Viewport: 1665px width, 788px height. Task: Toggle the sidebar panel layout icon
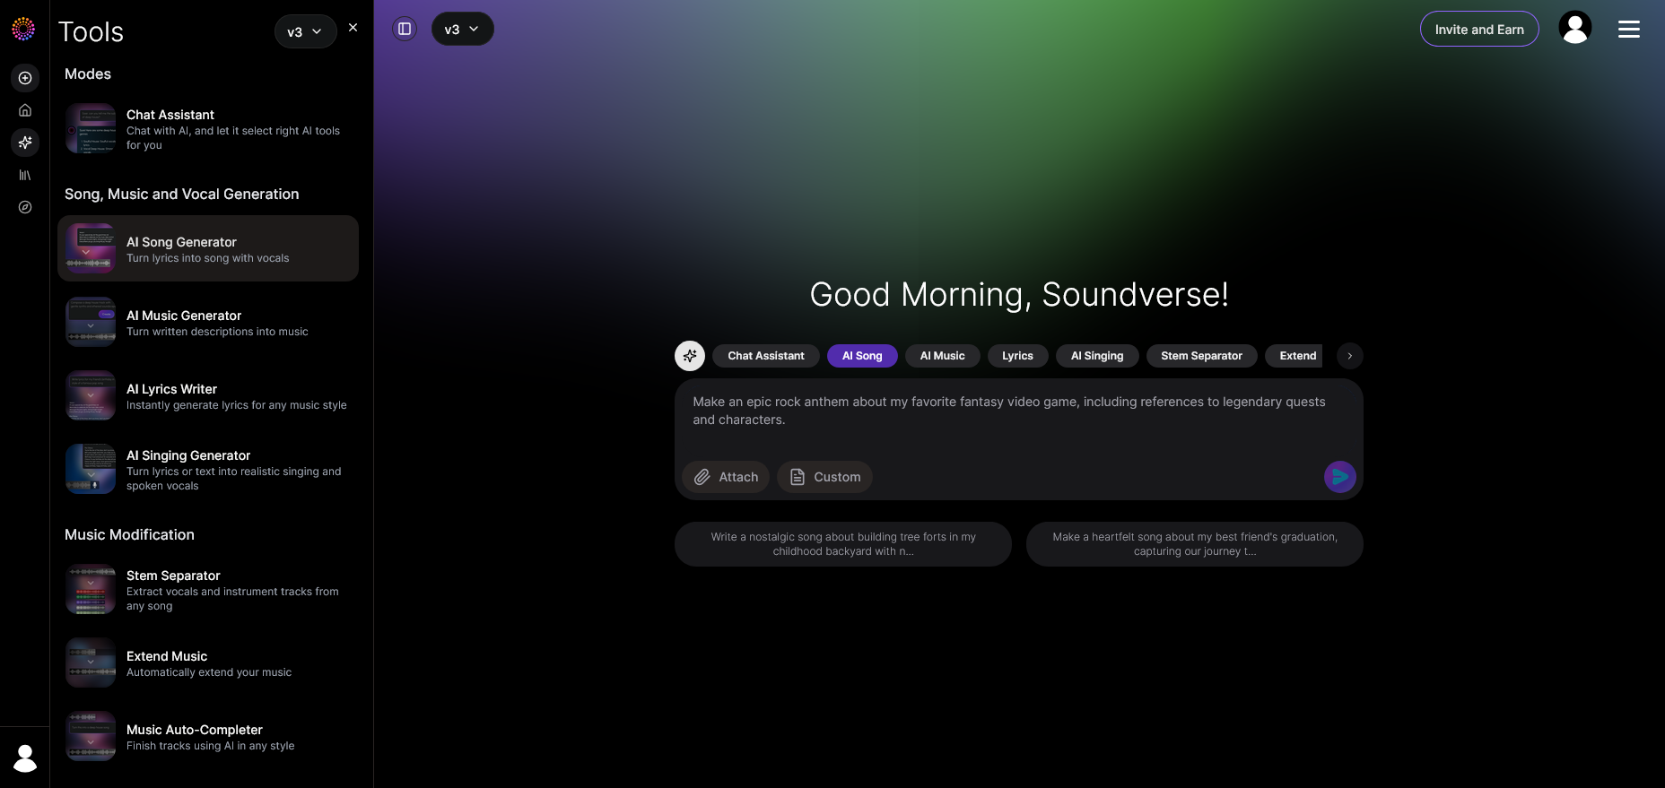coord(405,29)
